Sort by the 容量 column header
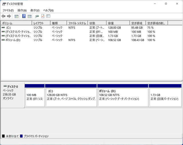 point(118,23)
